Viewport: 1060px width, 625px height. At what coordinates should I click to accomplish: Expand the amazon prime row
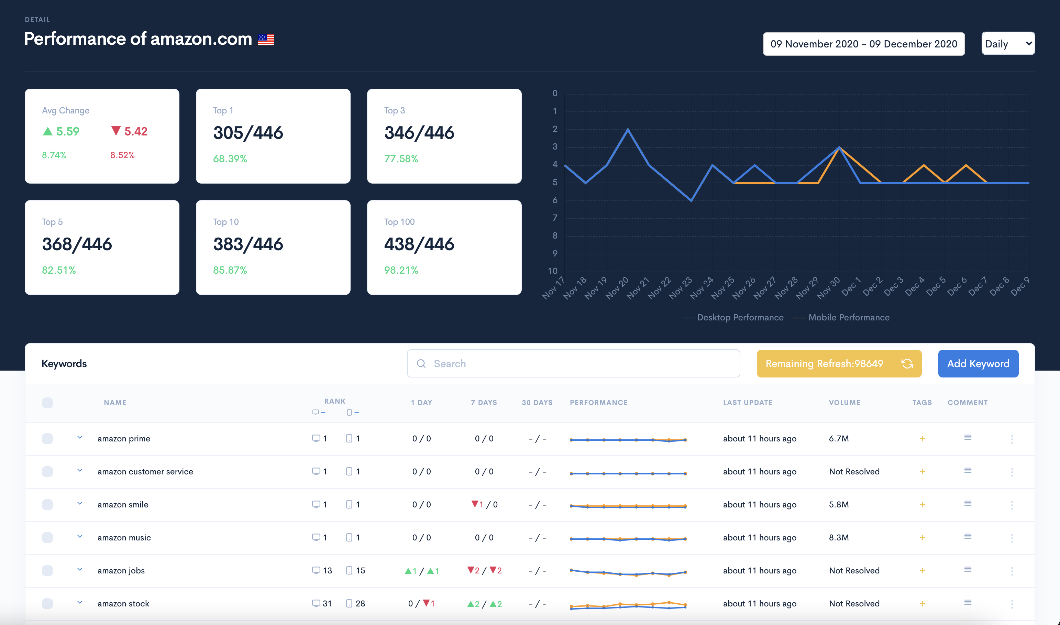pos(79,438)
